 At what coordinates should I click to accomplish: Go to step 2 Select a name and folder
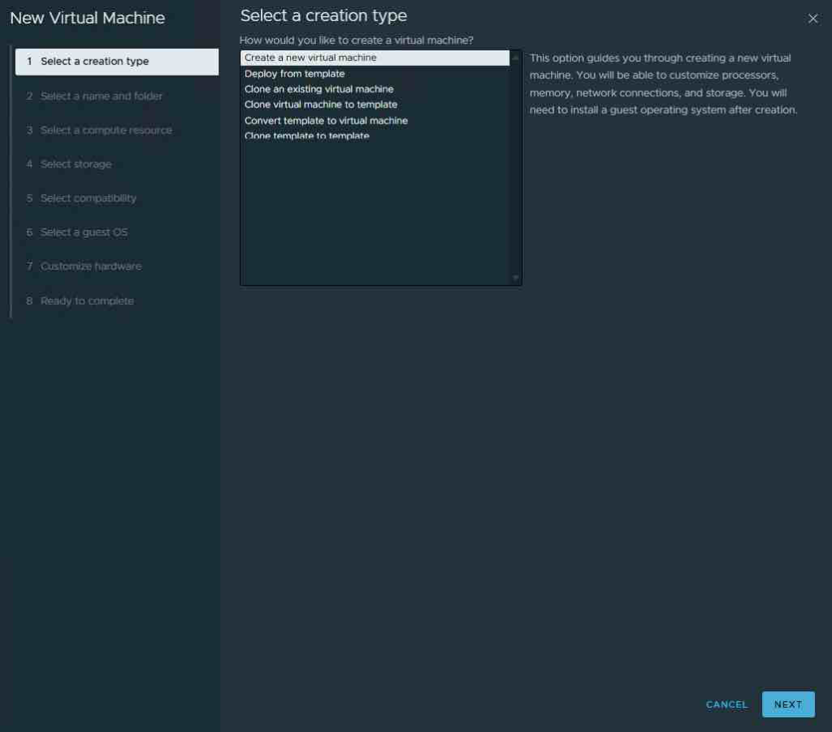click(101, 96)
